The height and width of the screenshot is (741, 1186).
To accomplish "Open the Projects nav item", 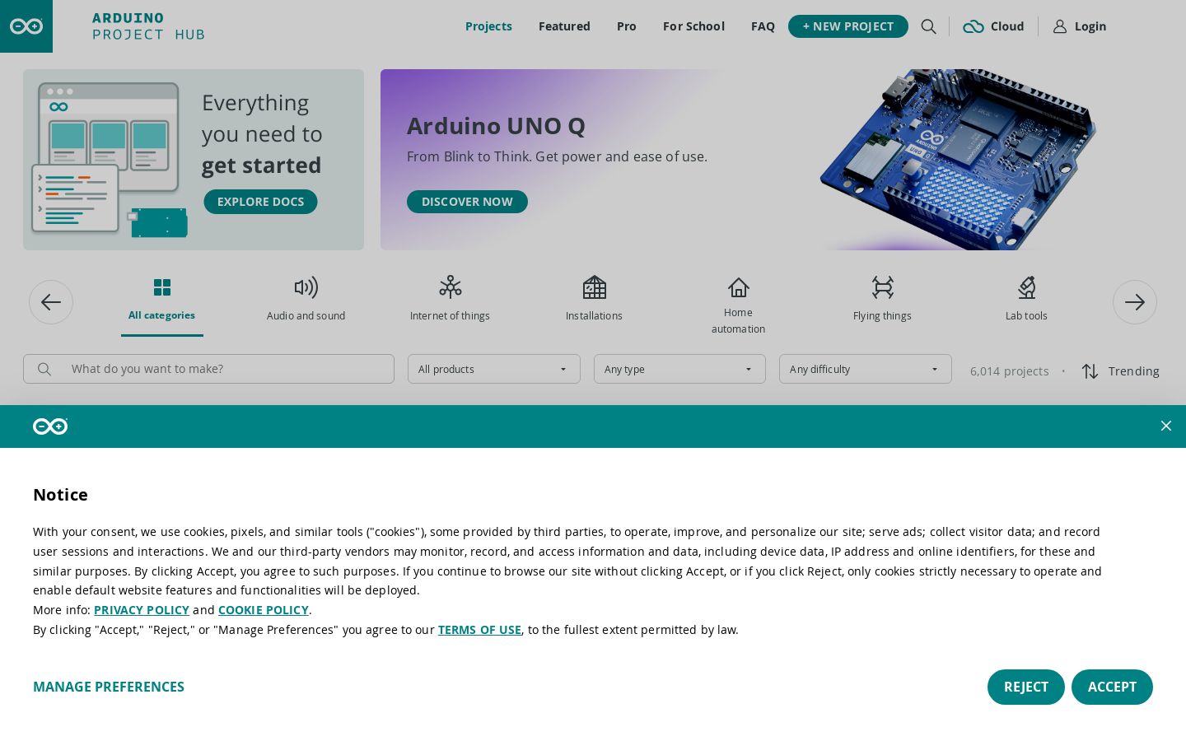I will 488,26.
